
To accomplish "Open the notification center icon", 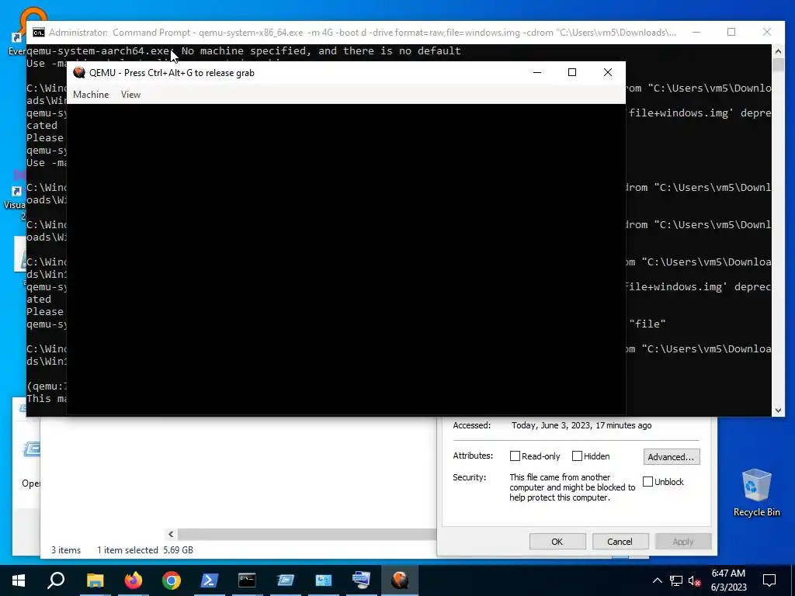I will pos(769,580).
